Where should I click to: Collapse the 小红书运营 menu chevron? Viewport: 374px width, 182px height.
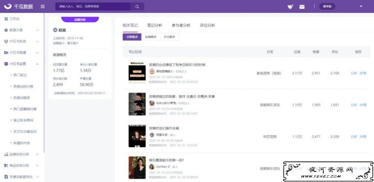[38, 64]
